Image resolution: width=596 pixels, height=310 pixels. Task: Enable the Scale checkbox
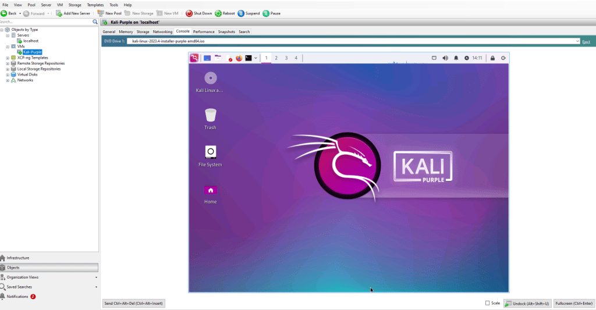click(x=488, y=303)
